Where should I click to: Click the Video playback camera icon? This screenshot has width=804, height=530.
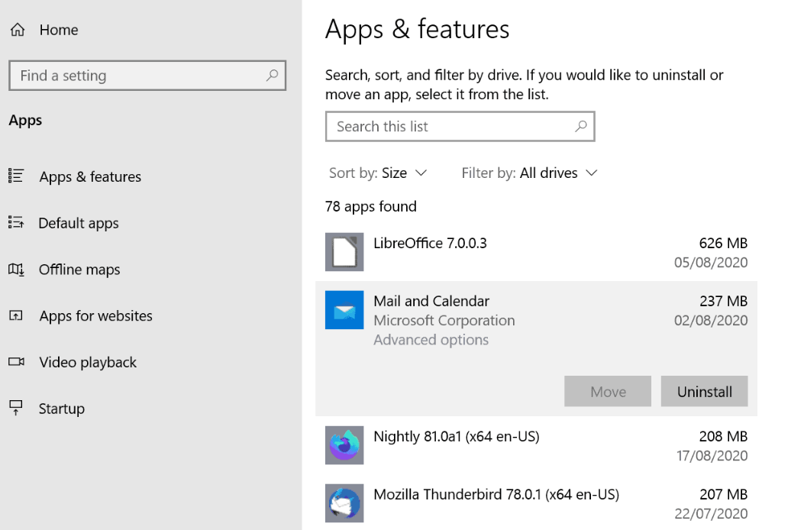16,362
